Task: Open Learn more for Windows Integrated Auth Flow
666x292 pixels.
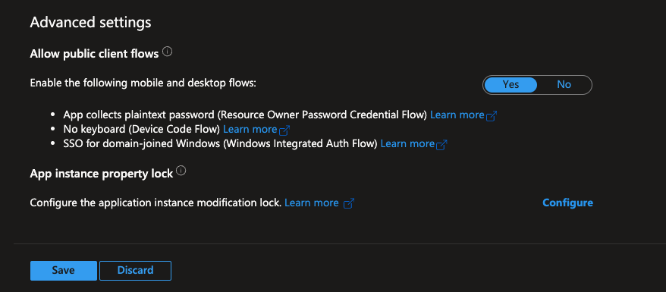Action: coord(408,144)
